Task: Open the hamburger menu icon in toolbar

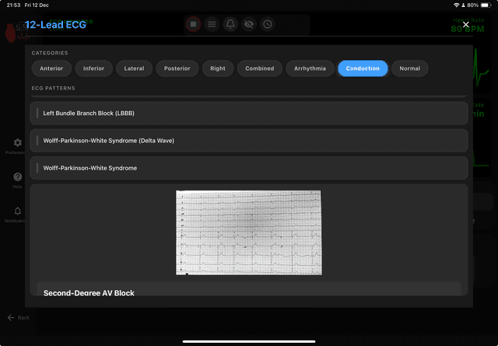Action: coord(212,24)
